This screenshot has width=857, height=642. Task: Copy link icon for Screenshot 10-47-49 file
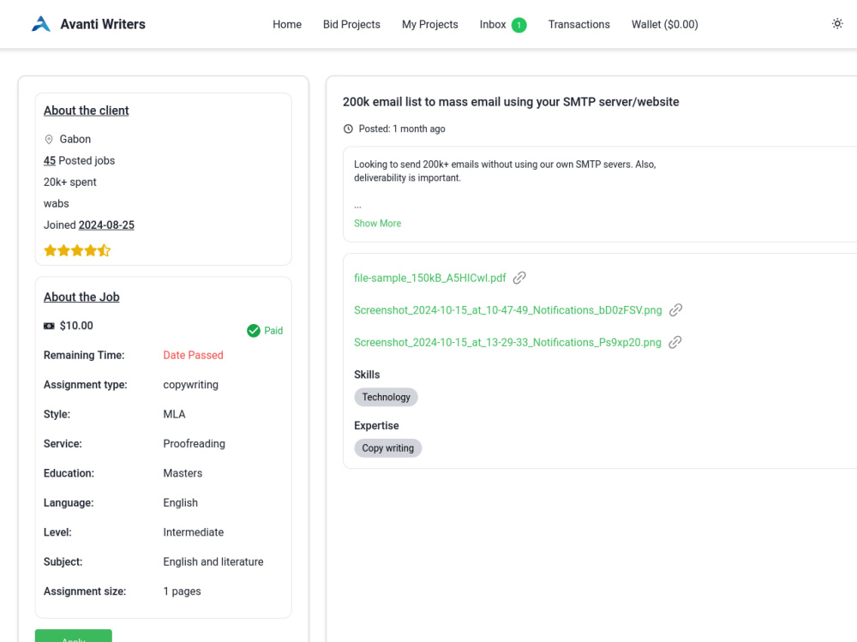(675, 310)
